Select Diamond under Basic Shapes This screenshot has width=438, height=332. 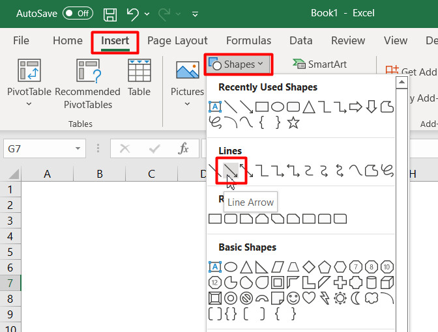(309, 267)
